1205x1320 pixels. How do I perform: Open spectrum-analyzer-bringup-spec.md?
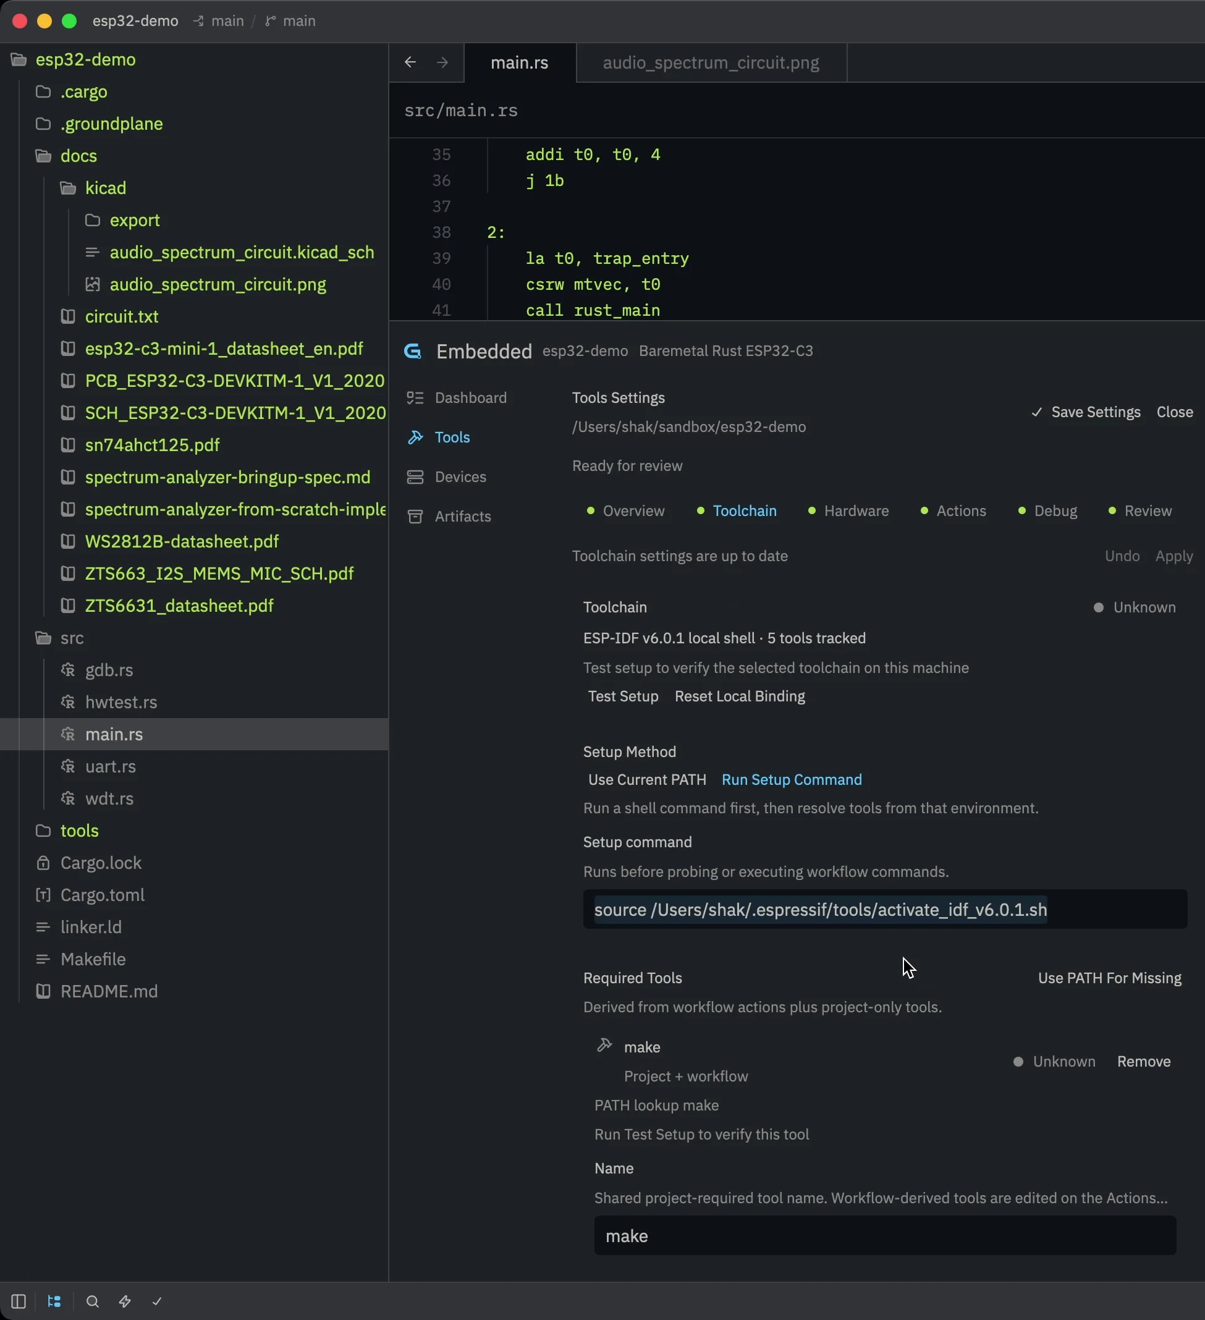pos(227,476)
